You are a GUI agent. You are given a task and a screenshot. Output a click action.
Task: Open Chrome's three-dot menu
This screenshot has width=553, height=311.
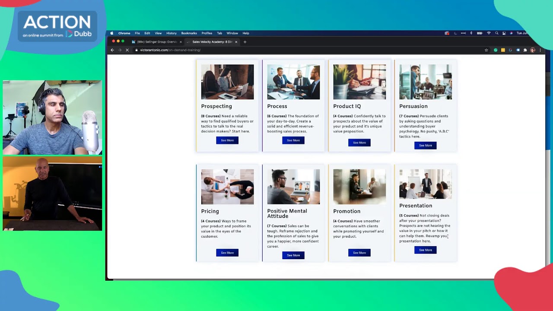pyautogui.click(x=540, y=50)
